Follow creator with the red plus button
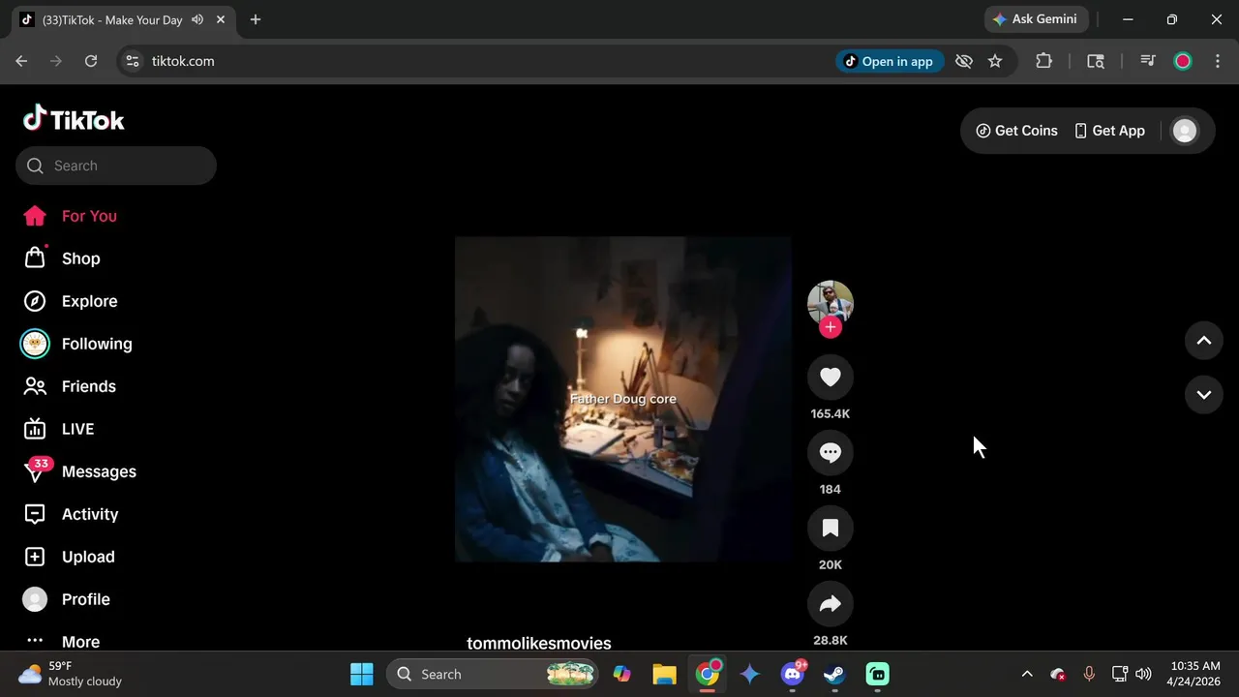 pos(831,327)
